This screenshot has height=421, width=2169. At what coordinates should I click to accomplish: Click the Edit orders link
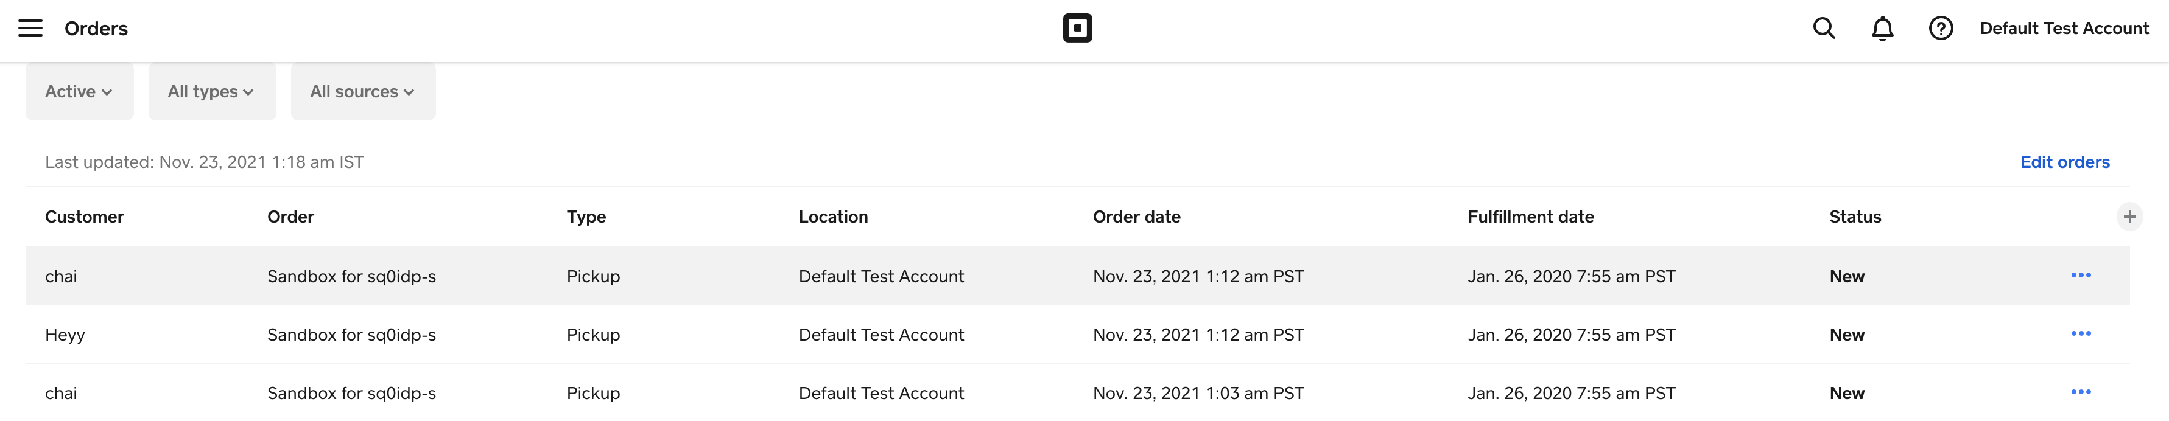coord(2065,162)
